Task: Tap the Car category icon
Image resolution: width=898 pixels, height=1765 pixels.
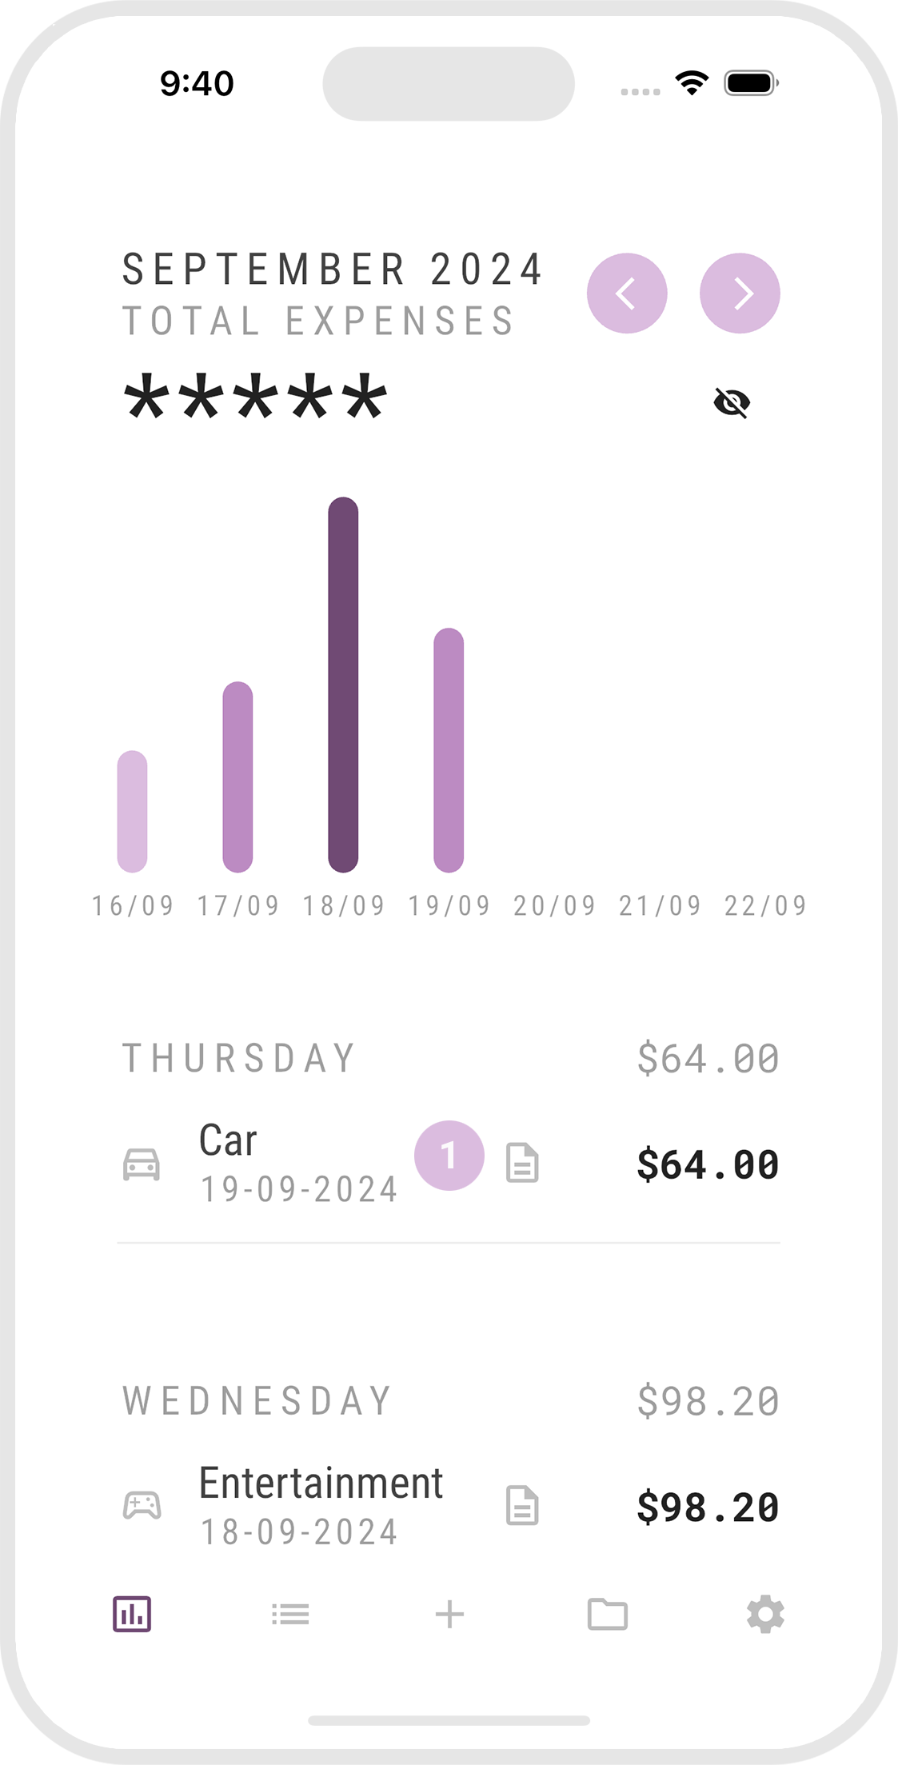Action: click(x=142, y=1164)
